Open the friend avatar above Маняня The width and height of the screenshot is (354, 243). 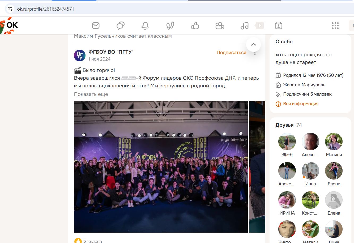[334, 142]
